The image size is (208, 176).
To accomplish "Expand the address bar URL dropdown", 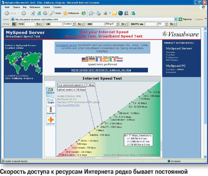I will (x=176, y=19).
